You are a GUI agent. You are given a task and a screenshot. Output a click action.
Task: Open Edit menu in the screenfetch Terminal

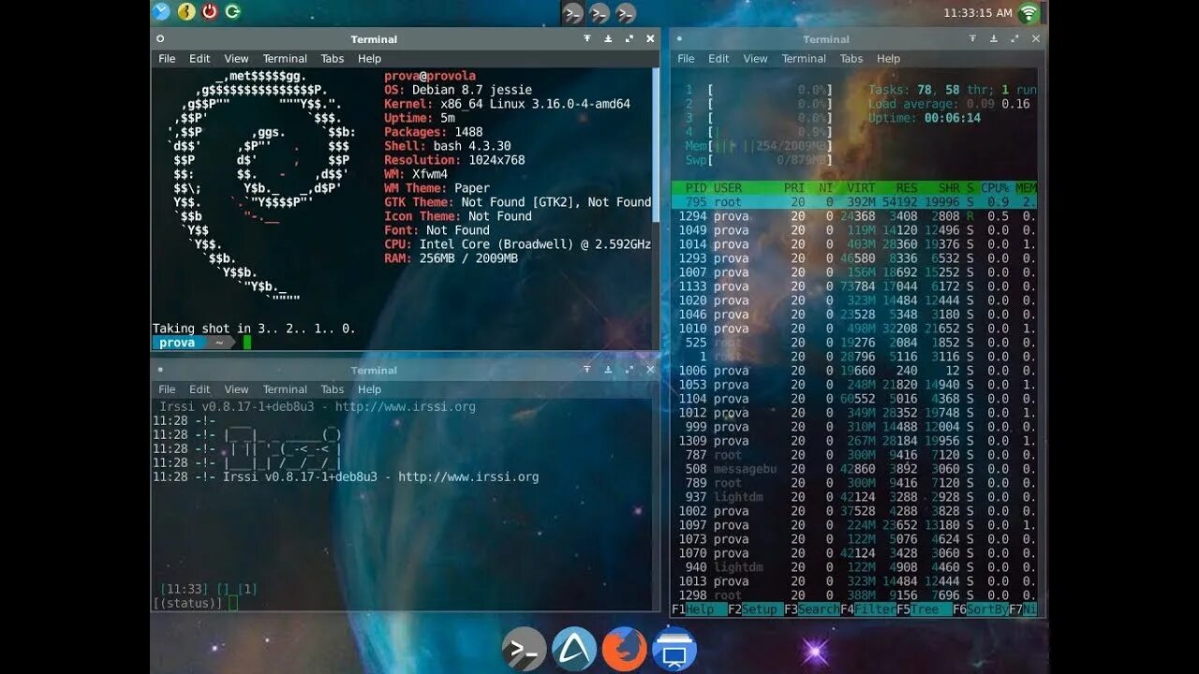(200, 58)
